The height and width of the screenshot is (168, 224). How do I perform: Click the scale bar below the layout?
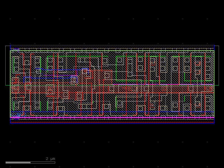click(30, 162)
